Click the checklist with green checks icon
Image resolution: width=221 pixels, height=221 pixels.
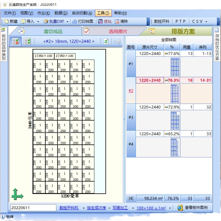[27, 41]
